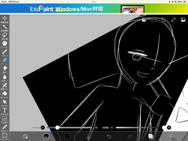Open the selection area dashed-rectangle icon
188x141 pixels.
[x=154, y=20]
